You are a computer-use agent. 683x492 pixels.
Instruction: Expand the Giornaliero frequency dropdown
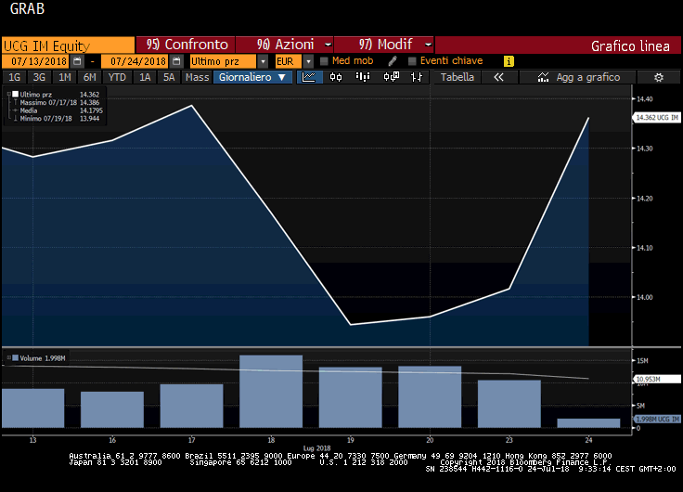(254, 77)
